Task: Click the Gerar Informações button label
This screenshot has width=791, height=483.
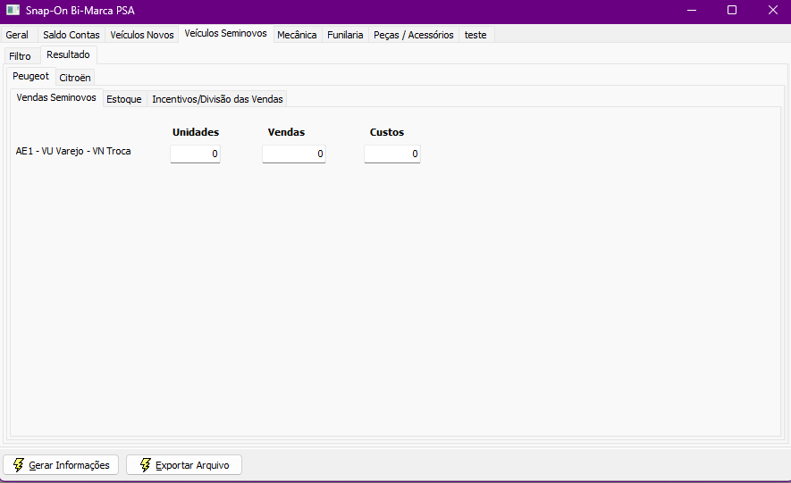Action: [69, 465]
